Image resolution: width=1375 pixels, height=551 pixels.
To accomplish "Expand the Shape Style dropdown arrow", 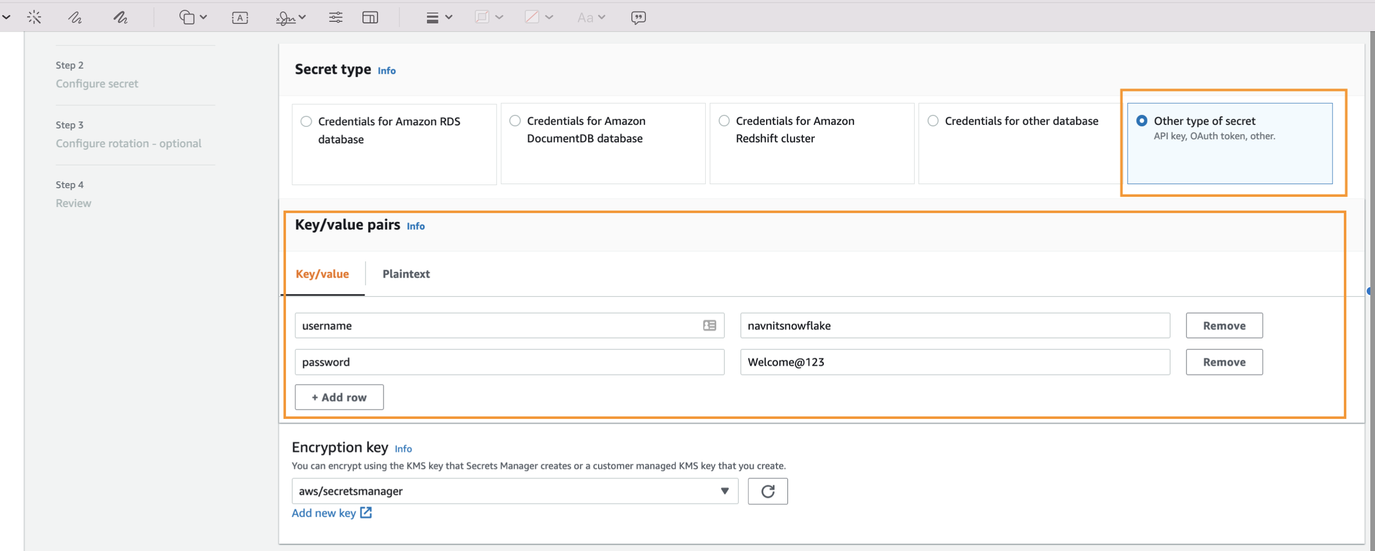I will [x=449, y=17].
